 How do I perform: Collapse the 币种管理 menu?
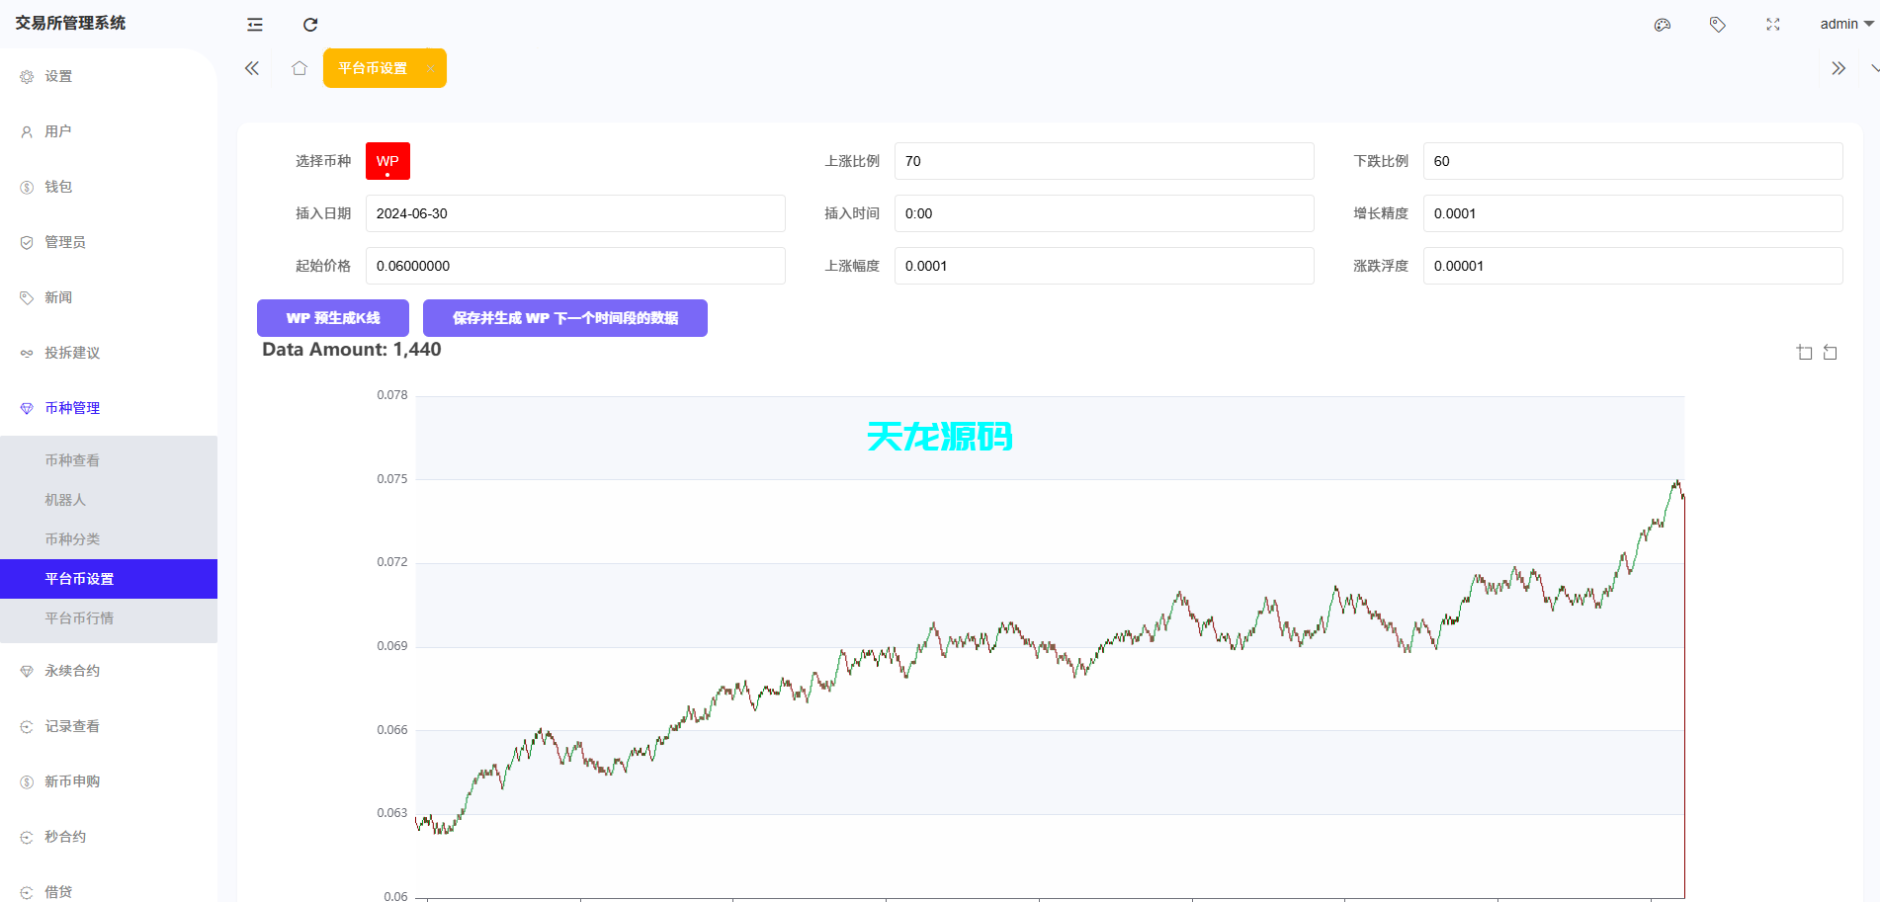pos(109,408)
